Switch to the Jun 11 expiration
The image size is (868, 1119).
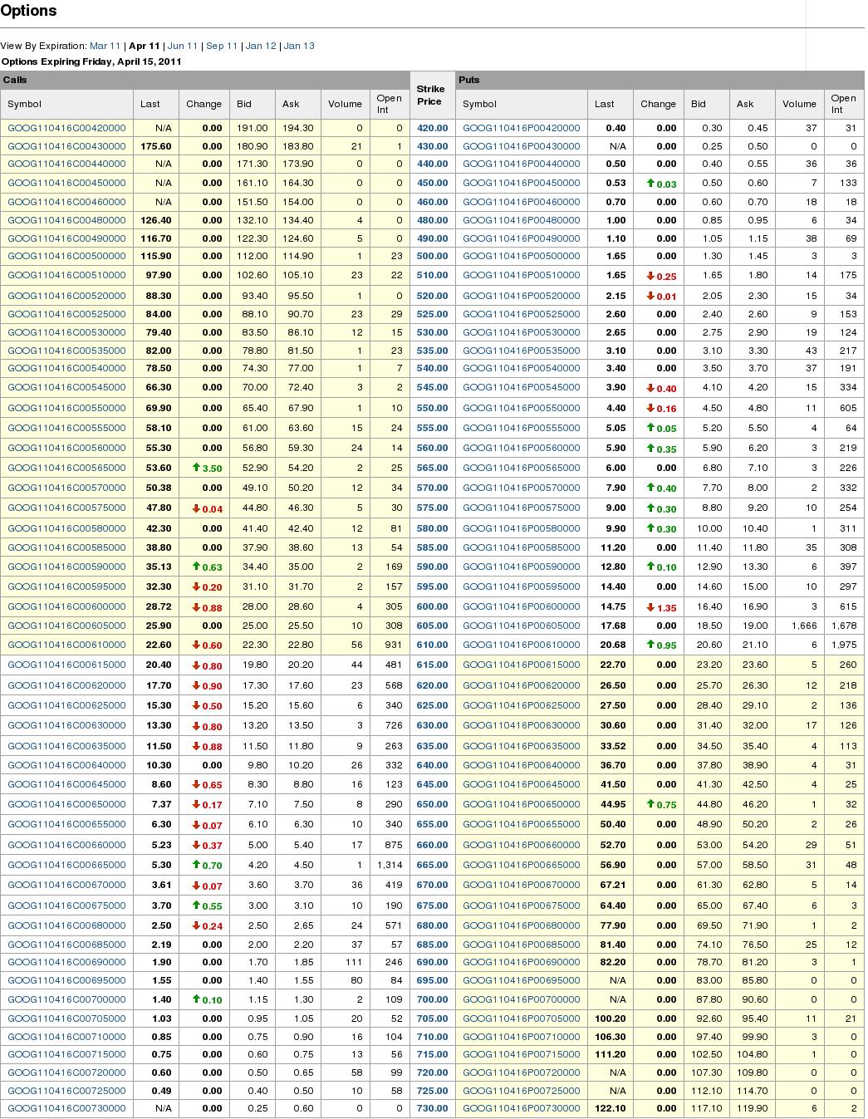[x=183, y=46]
